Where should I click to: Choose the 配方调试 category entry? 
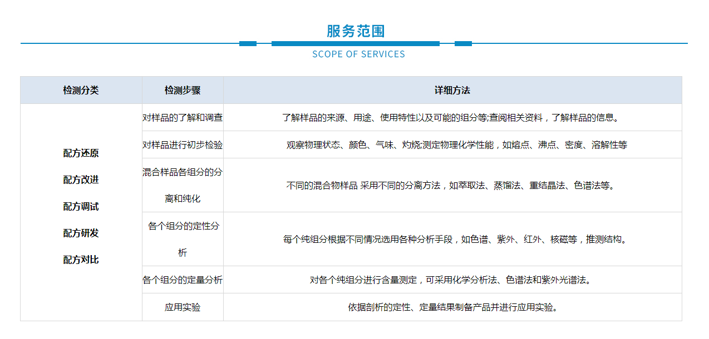81,207
